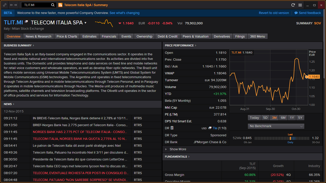Set chart range to 5D

pos(265,118)
